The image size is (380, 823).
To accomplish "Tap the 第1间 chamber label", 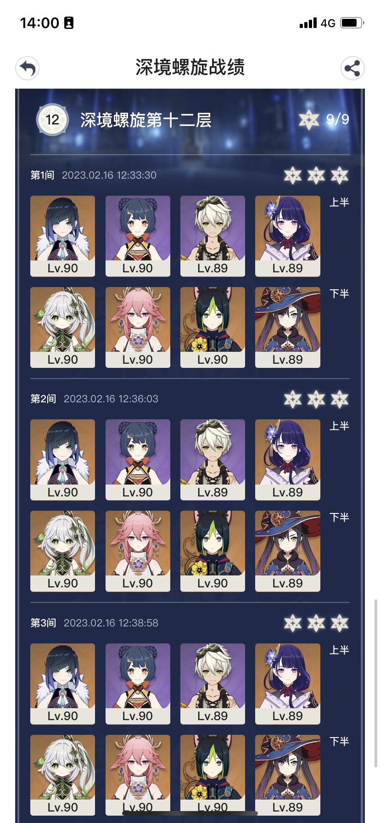I will click(x=42, y=175).
